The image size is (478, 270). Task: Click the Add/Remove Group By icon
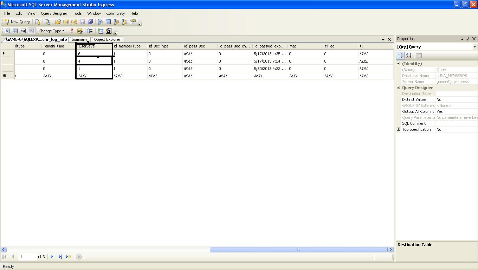pyautogui.click(x=90, y=31)
